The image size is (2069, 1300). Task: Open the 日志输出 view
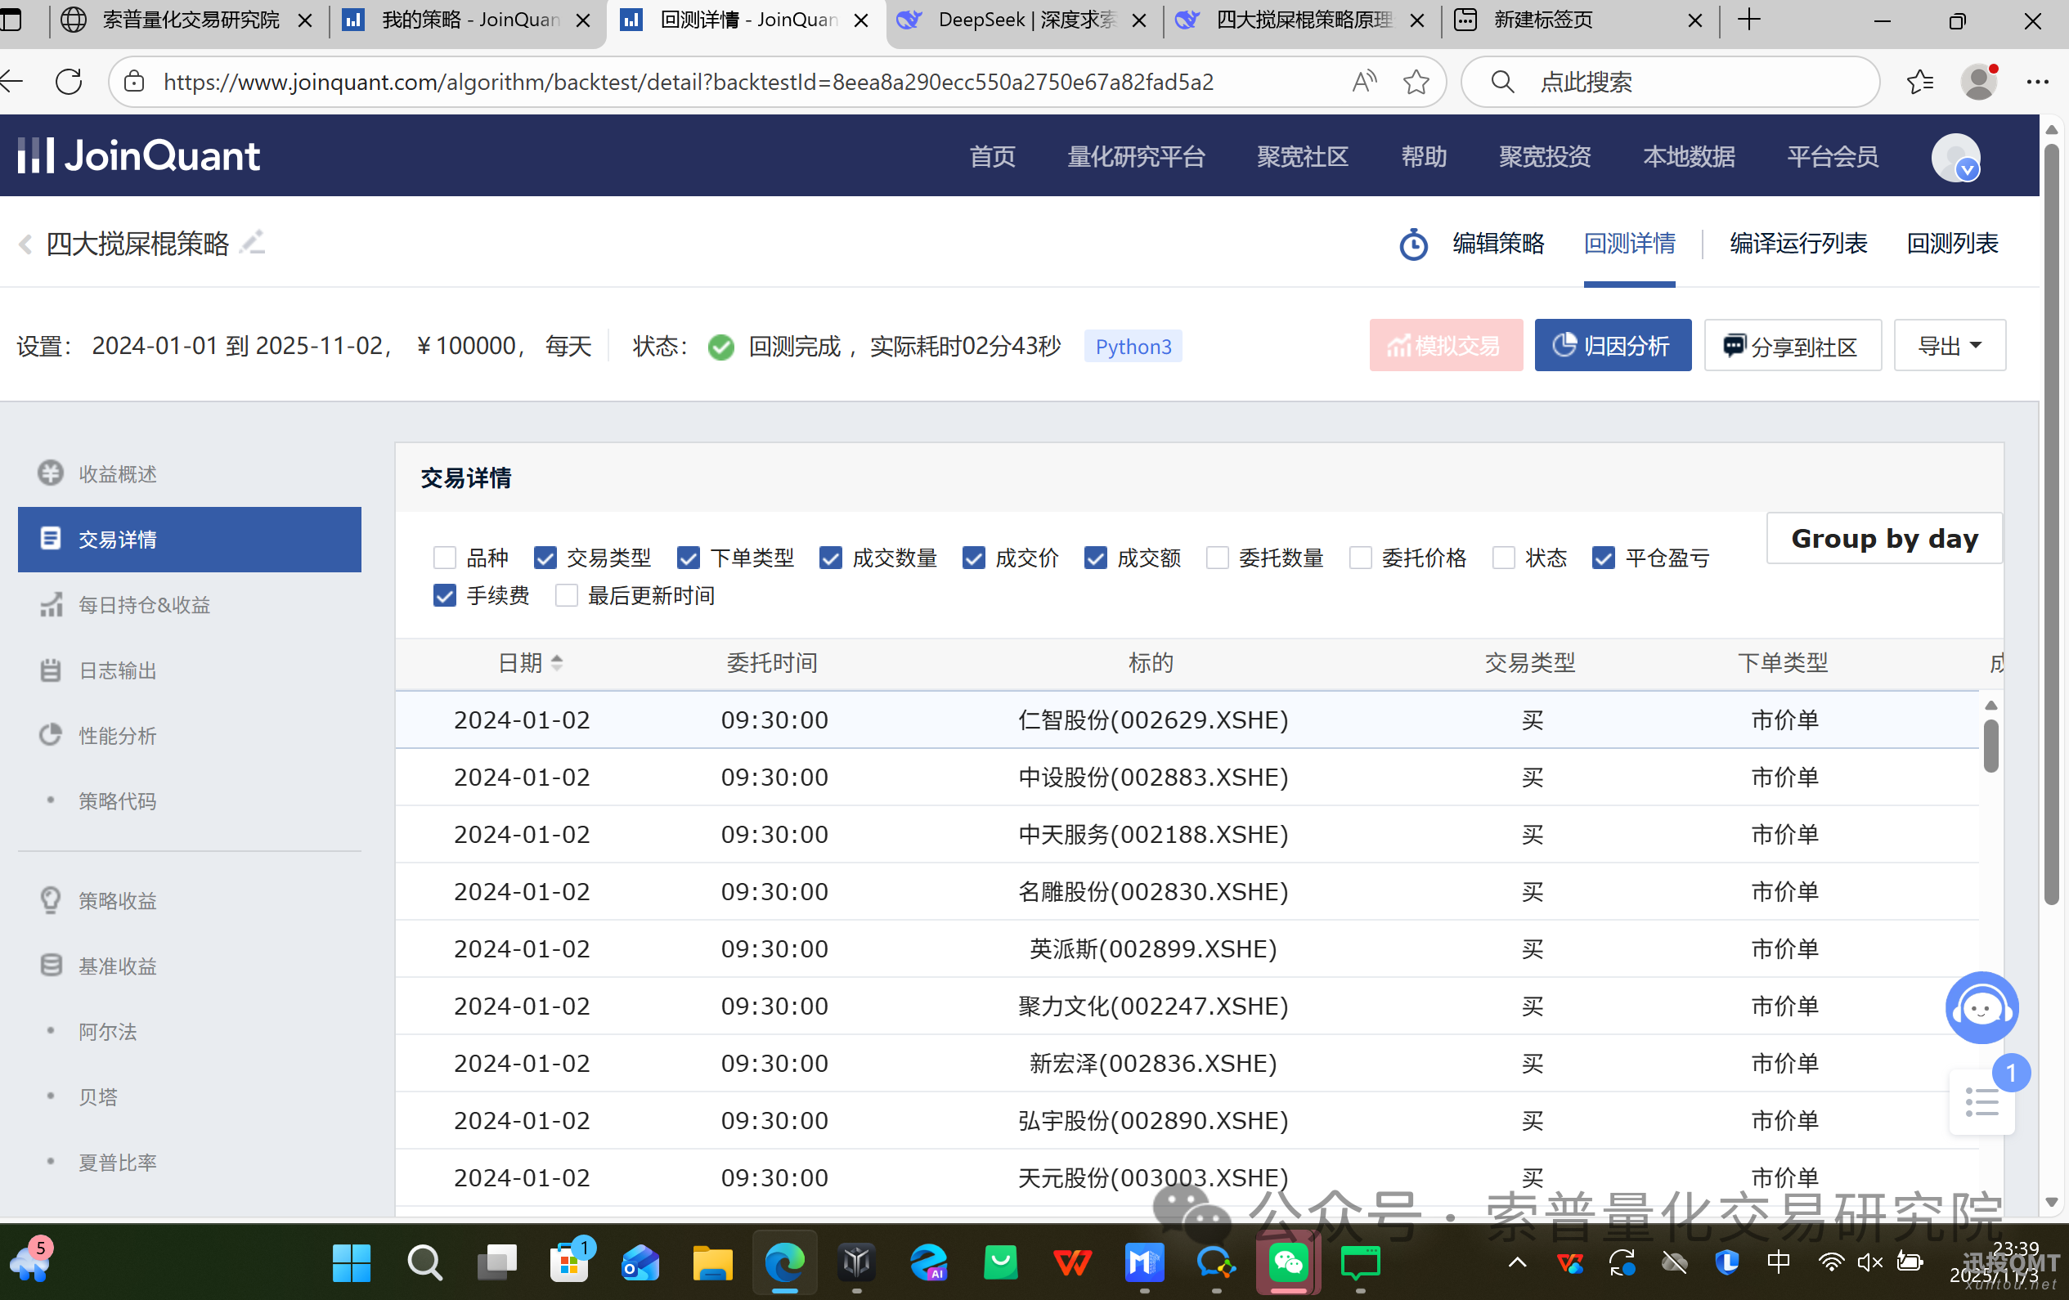click(118, 670)
